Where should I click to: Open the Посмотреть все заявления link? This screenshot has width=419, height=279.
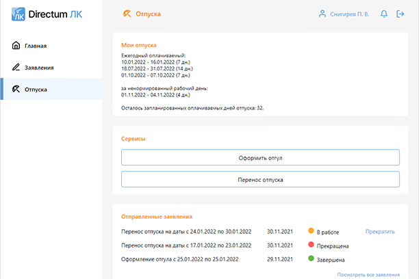coord(368,275)
